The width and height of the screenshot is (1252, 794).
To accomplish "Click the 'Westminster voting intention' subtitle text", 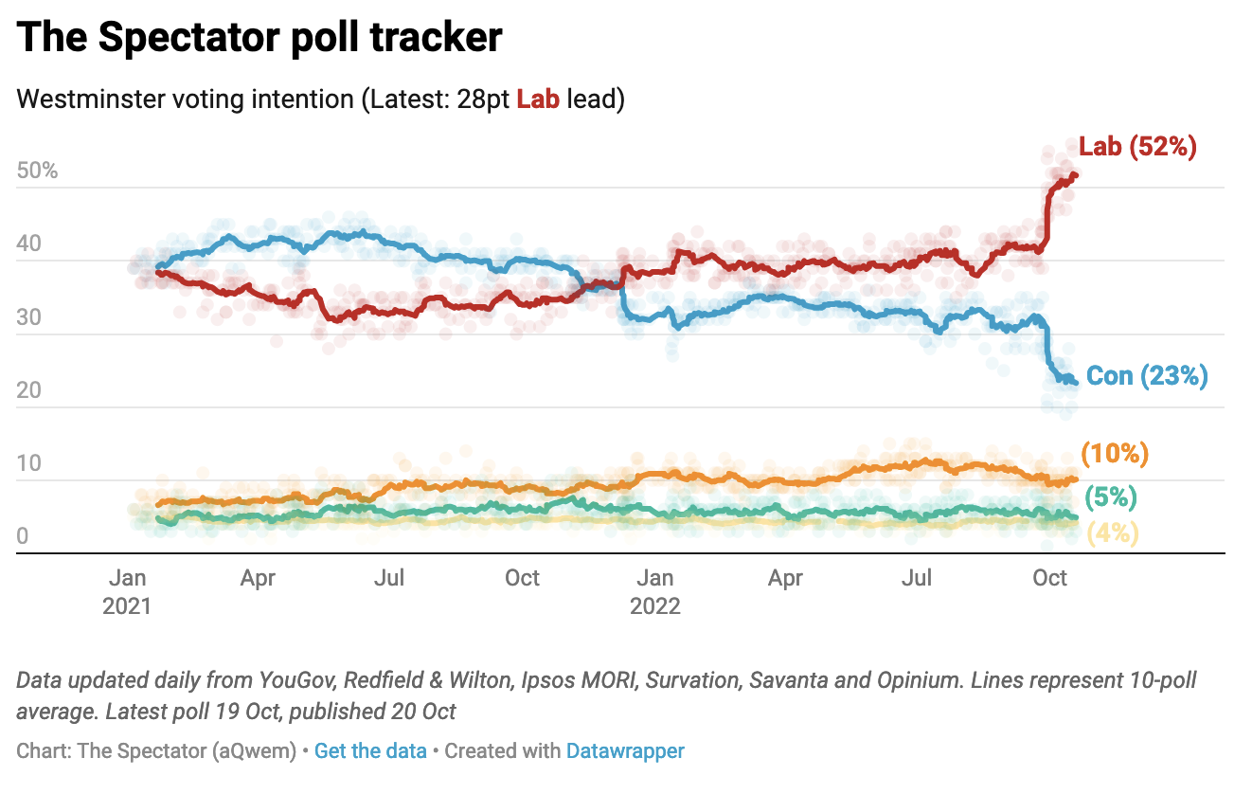I will point(186,99).
